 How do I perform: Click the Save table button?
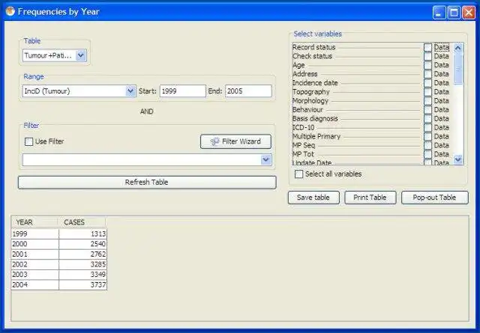(313, 198)
